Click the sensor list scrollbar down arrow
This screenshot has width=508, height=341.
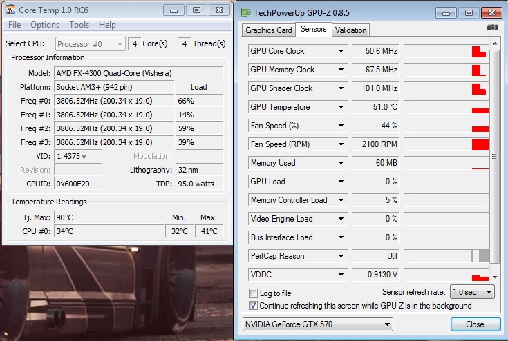(x=494, y=277)
